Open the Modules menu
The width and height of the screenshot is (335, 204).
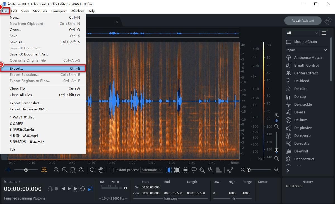tap(40, 11)
